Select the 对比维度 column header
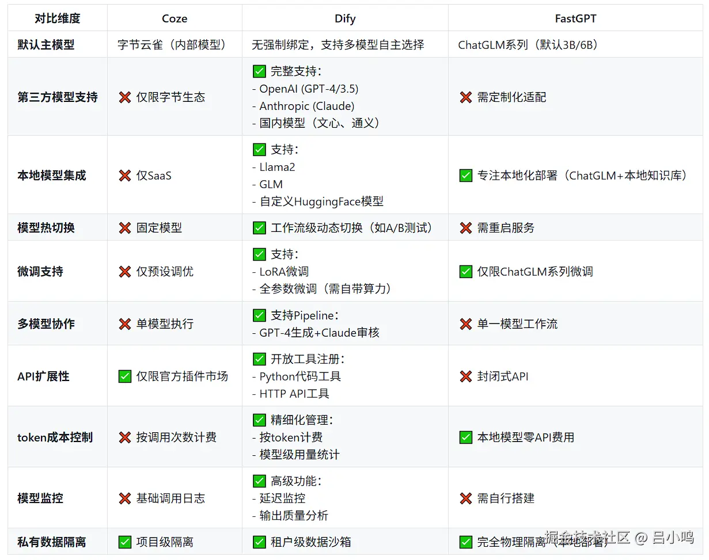This screenshot has width=709, height=560. [x=58, y=18]
